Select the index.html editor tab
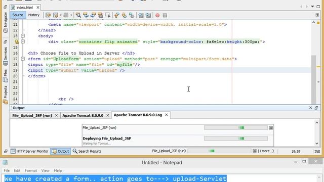This screenshot has width=324, height=182. 24,8
